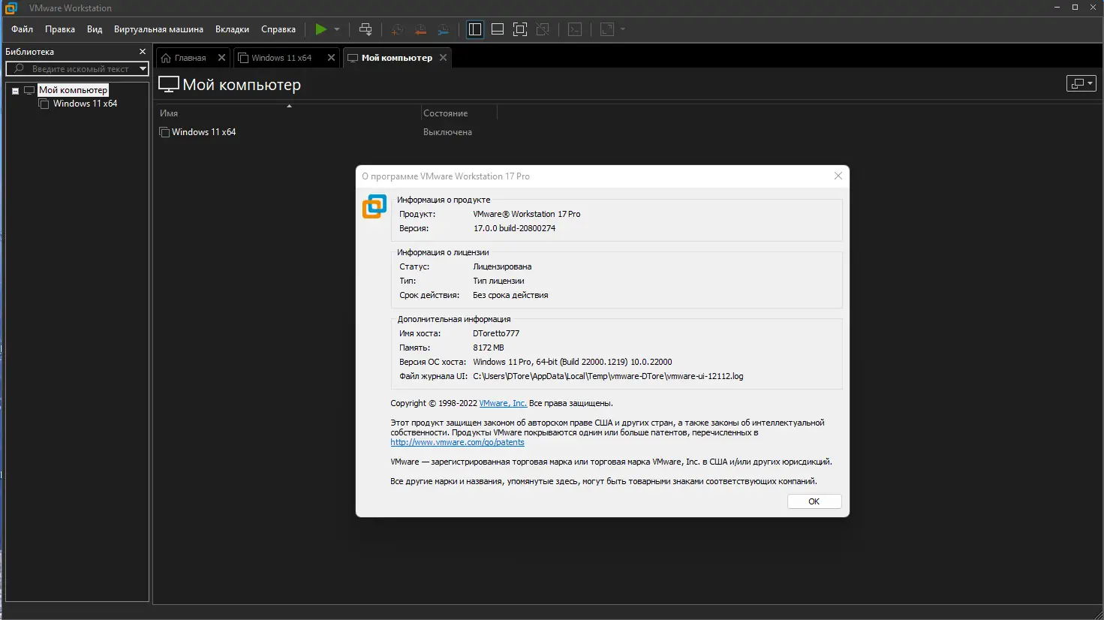Open the view mode dropdown at top right
1104x620 pixels.
(x=1081, y=83)
